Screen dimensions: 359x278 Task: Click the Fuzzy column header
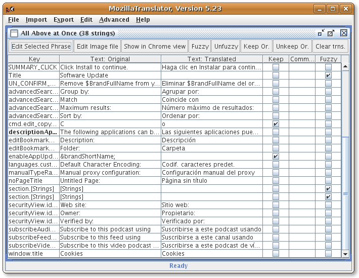pyautogui.click(x=328, y=59)
